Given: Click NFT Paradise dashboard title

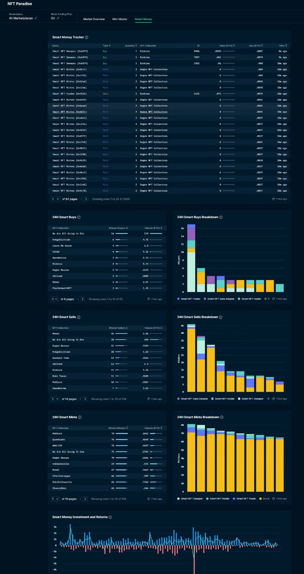Looking at the screenshot, I should 20,3.
